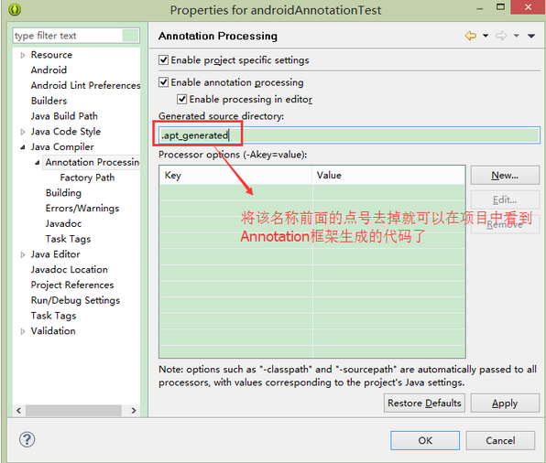Select the Java Code Style item
The image size is (546, 463).
65,131
